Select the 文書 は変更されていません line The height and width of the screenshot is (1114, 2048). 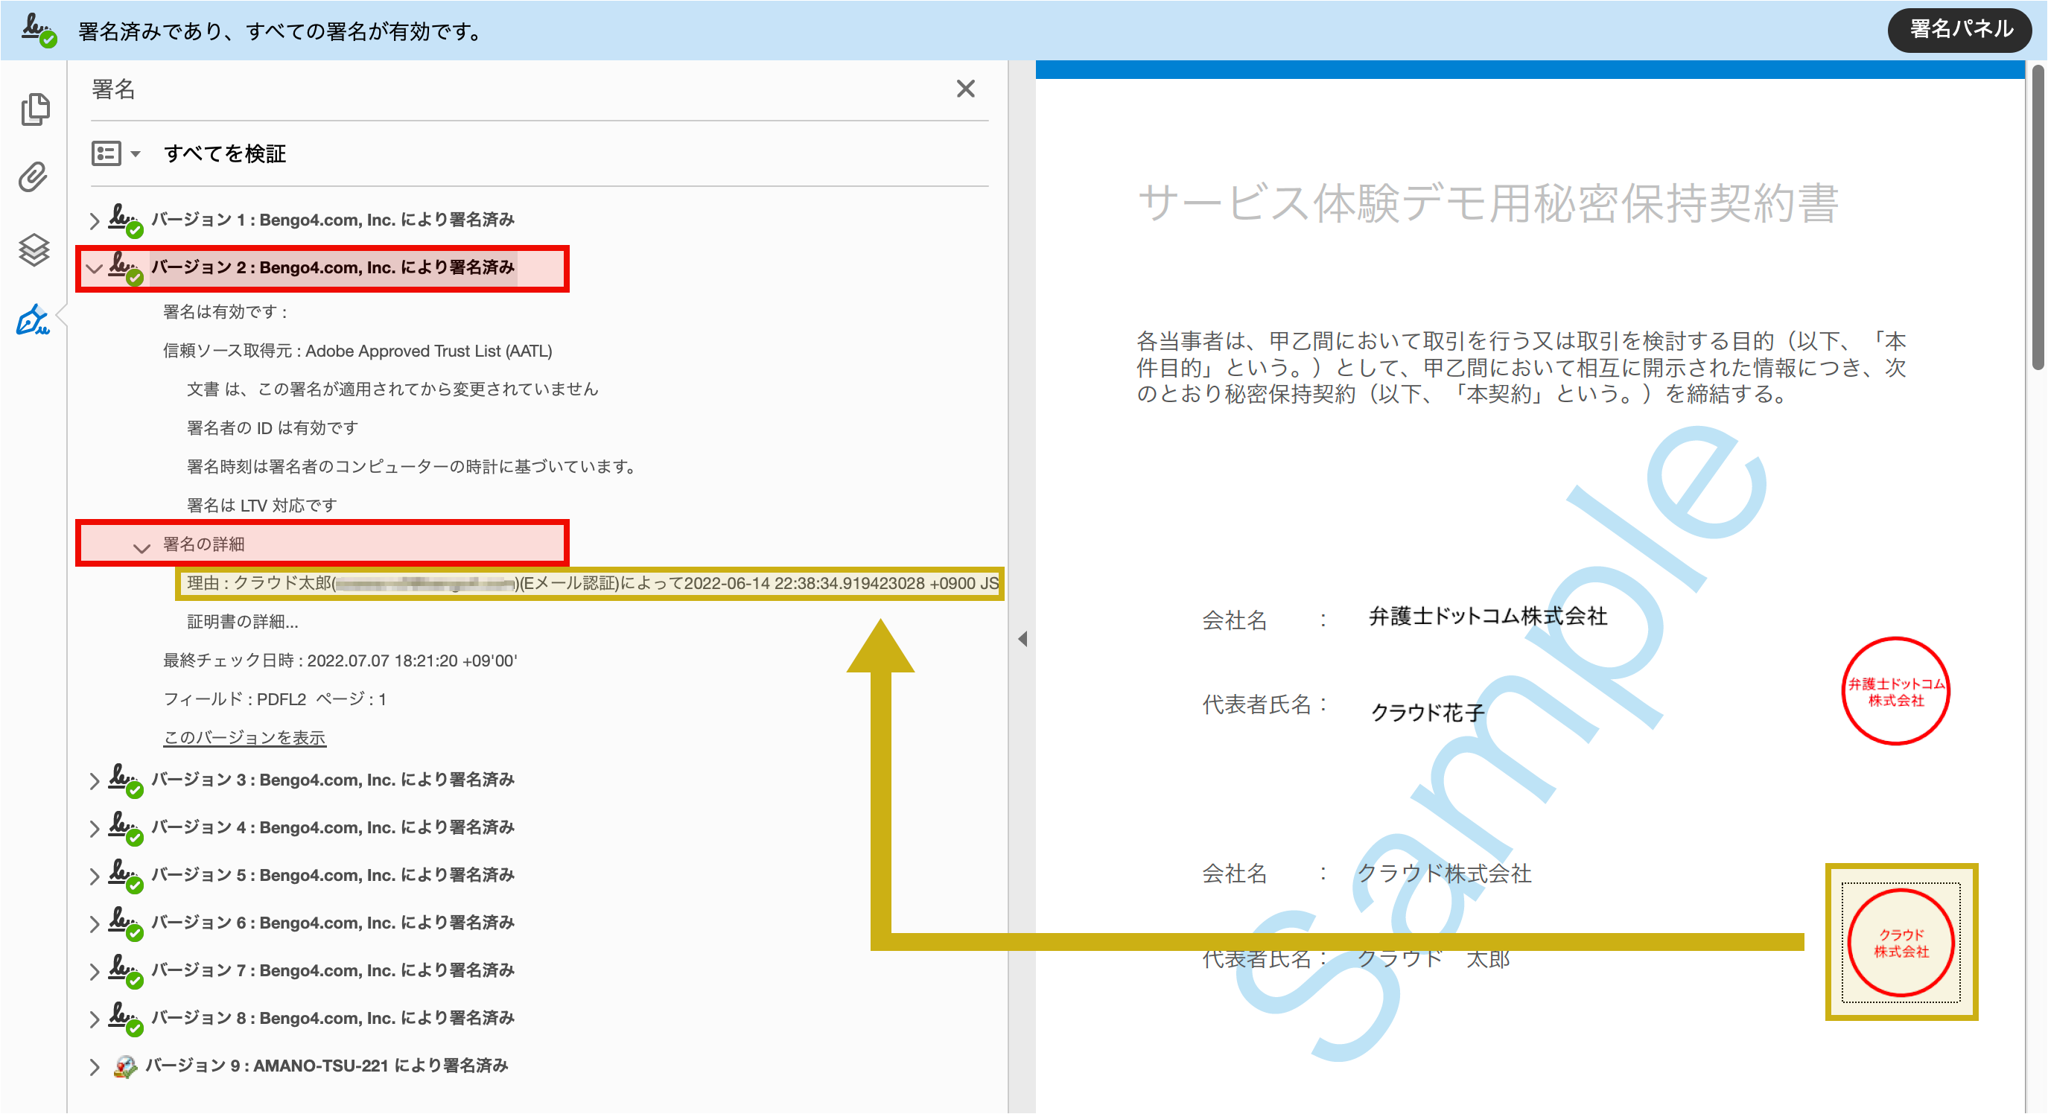(x=392, y=389)
